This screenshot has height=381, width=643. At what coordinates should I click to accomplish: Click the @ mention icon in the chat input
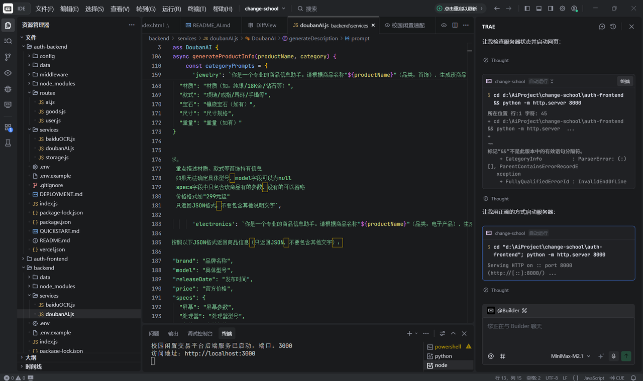pos(491,356)
